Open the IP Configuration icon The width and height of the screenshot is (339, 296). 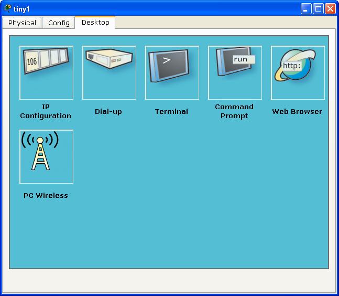[x=46, y=73]
